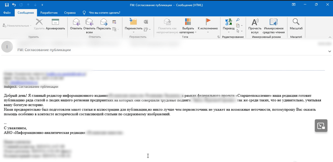The image size is (333, 162).
Task: Click the 'Что вы хотите сделать?' search box
Action: coord(104,13)
